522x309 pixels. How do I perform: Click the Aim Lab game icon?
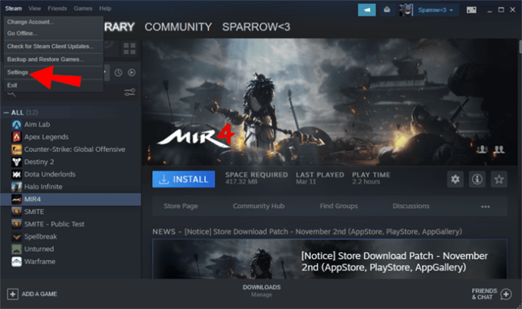(17, 125)
